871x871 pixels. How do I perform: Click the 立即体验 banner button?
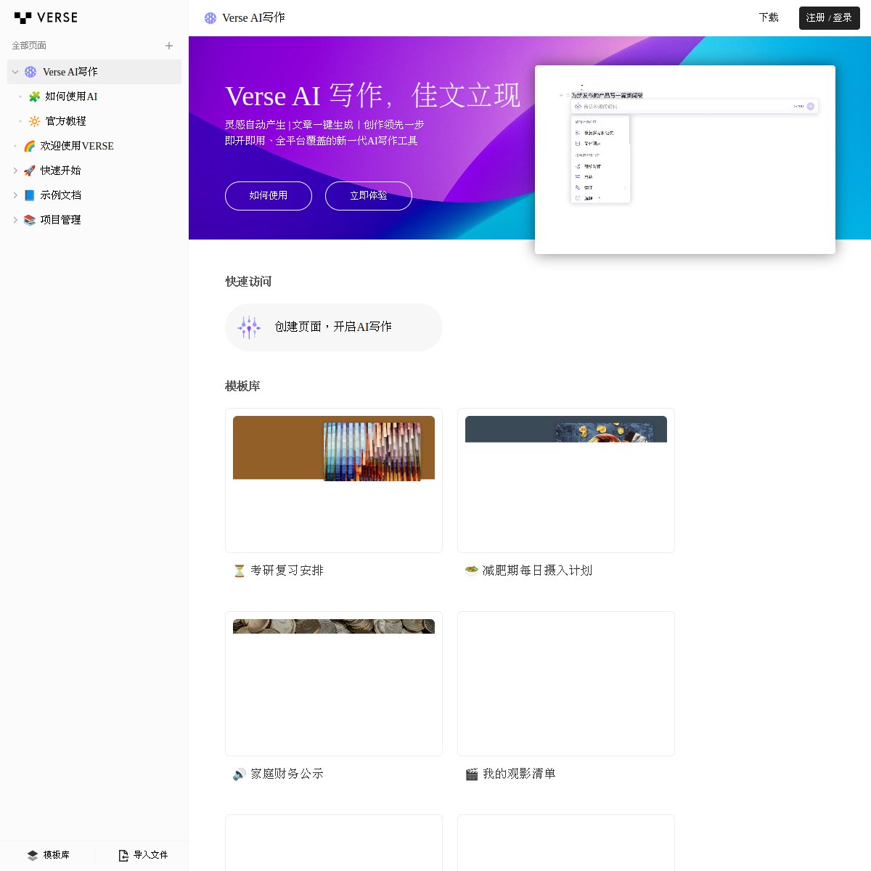click(x=369, y=196)
